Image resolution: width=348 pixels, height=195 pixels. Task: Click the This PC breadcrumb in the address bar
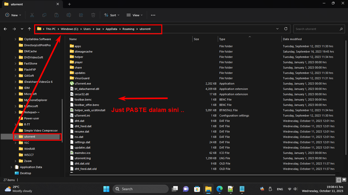(x=51, y=29)
